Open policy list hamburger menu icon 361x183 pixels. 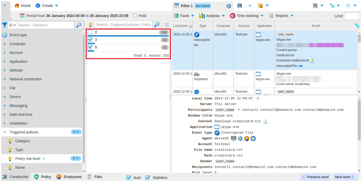pos(167,25)
